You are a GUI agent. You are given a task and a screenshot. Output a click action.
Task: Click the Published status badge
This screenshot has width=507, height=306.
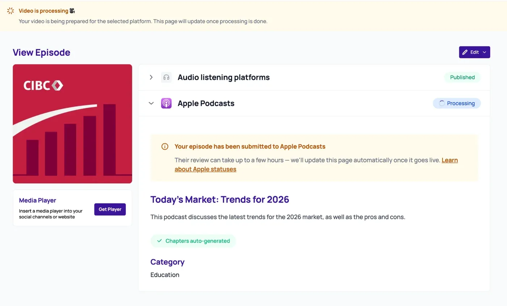[462, 77]
